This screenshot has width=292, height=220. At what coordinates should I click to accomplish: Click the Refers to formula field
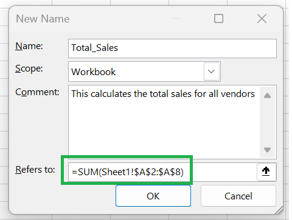162,172
